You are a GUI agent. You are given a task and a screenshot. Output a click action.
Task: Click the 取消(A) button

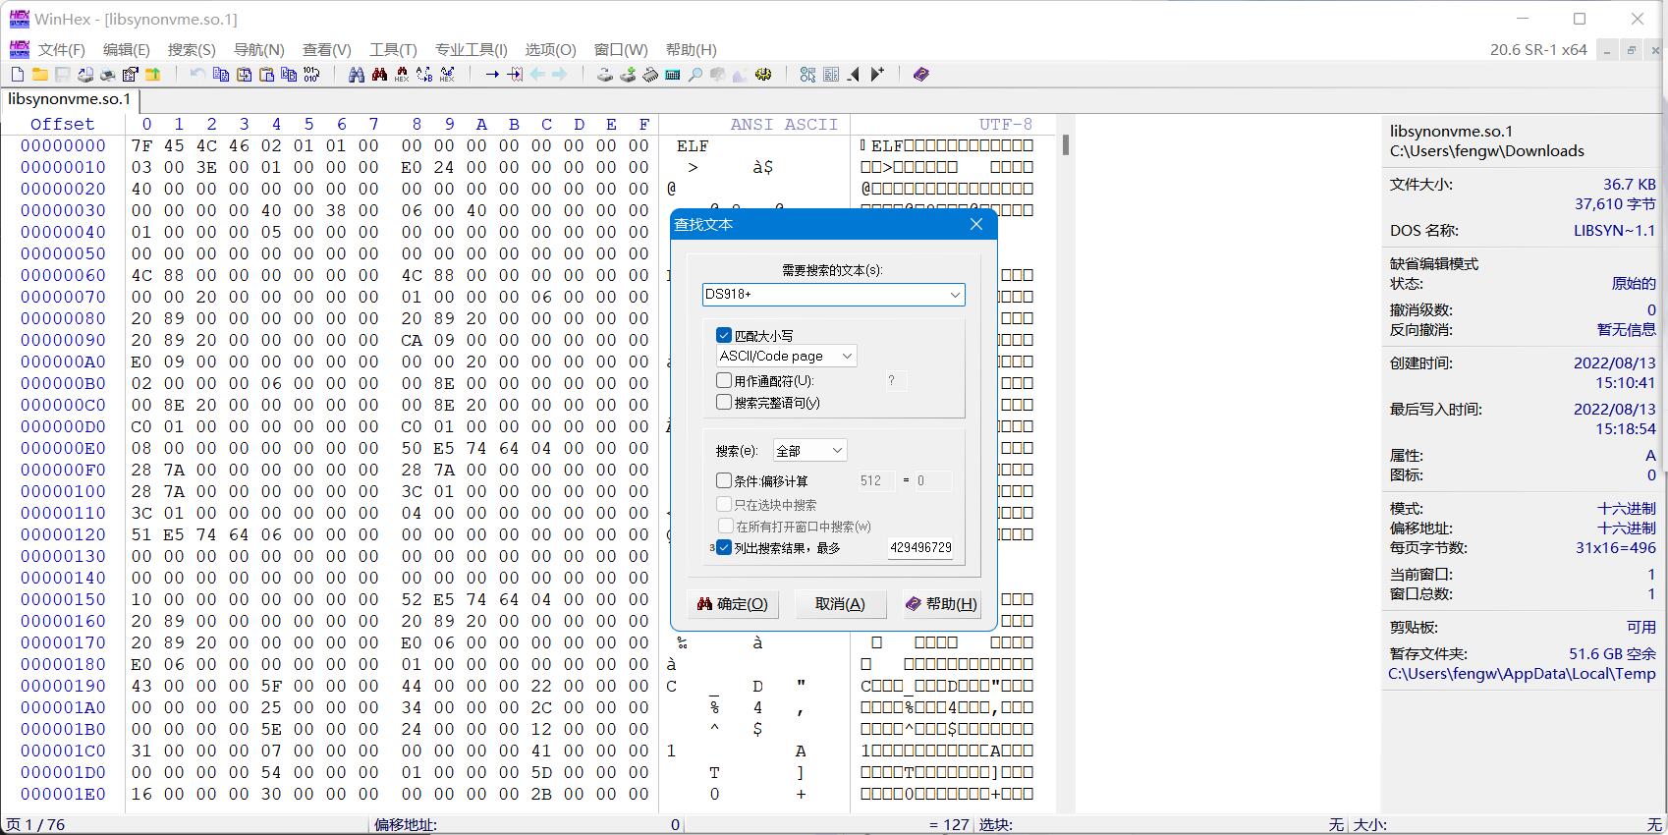(x=840, y=604)
